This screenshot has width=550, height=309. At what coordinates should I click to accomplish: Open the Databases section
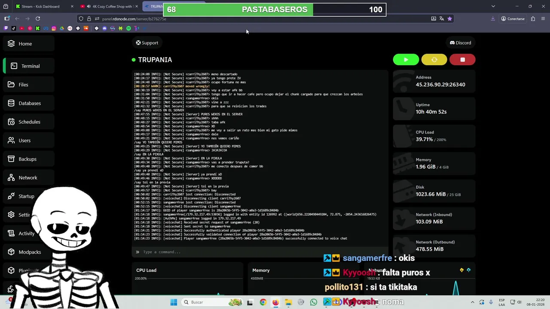pos(30,103)
